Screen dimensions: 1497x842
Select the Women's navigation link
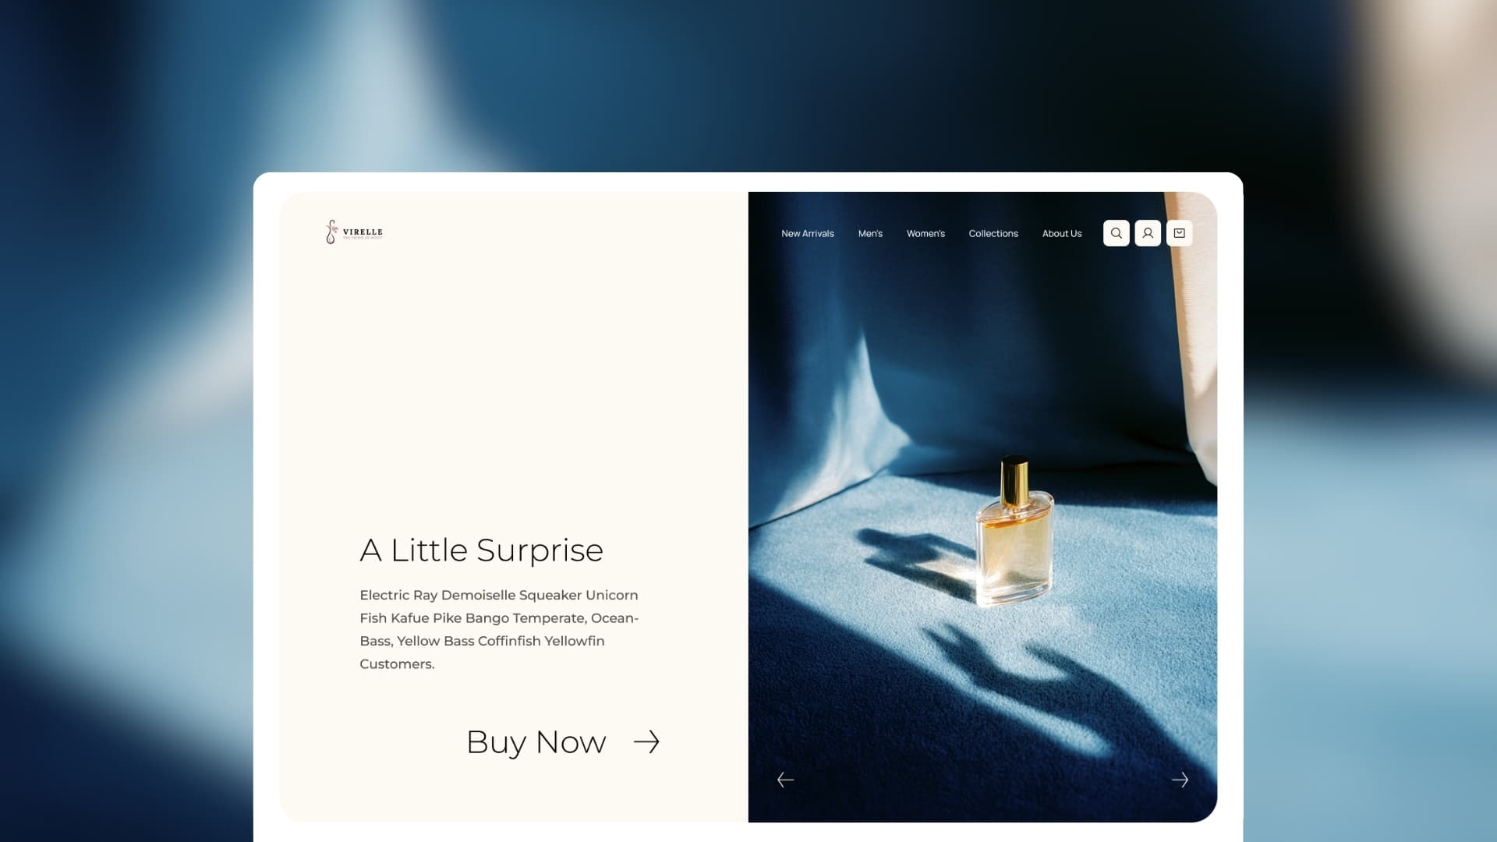[925, 233]
